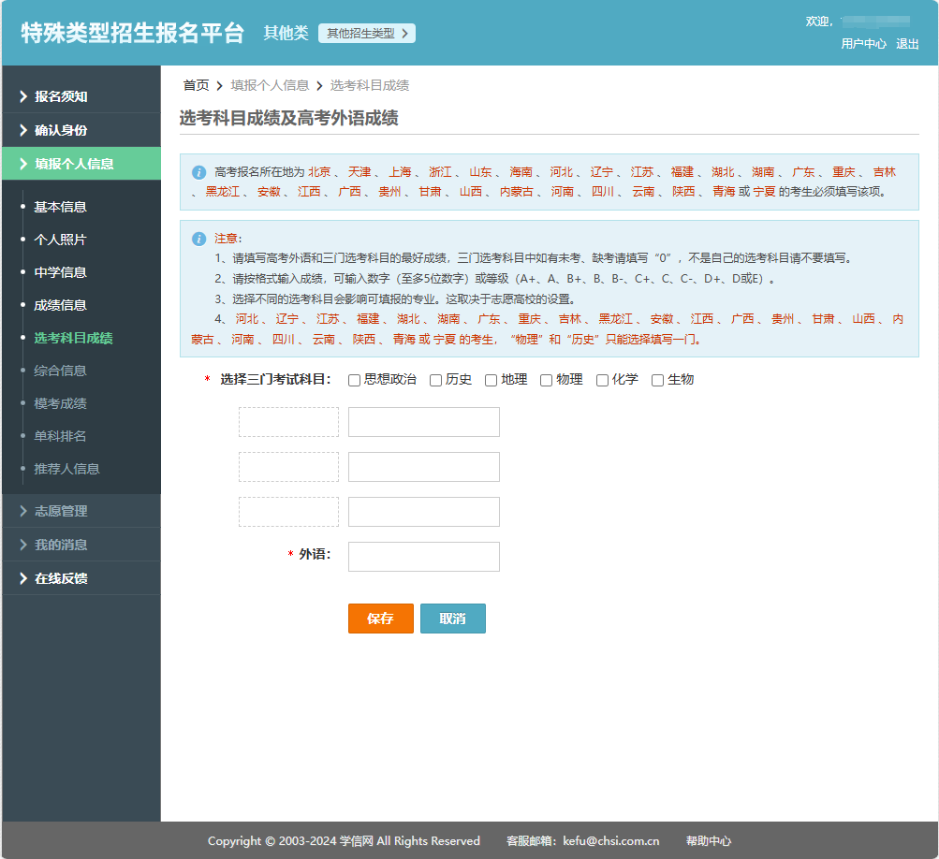Viewport: 939px width, 859px height.
Task: Open 基本信息 in the sidebar menu
Action: point(60,207)
